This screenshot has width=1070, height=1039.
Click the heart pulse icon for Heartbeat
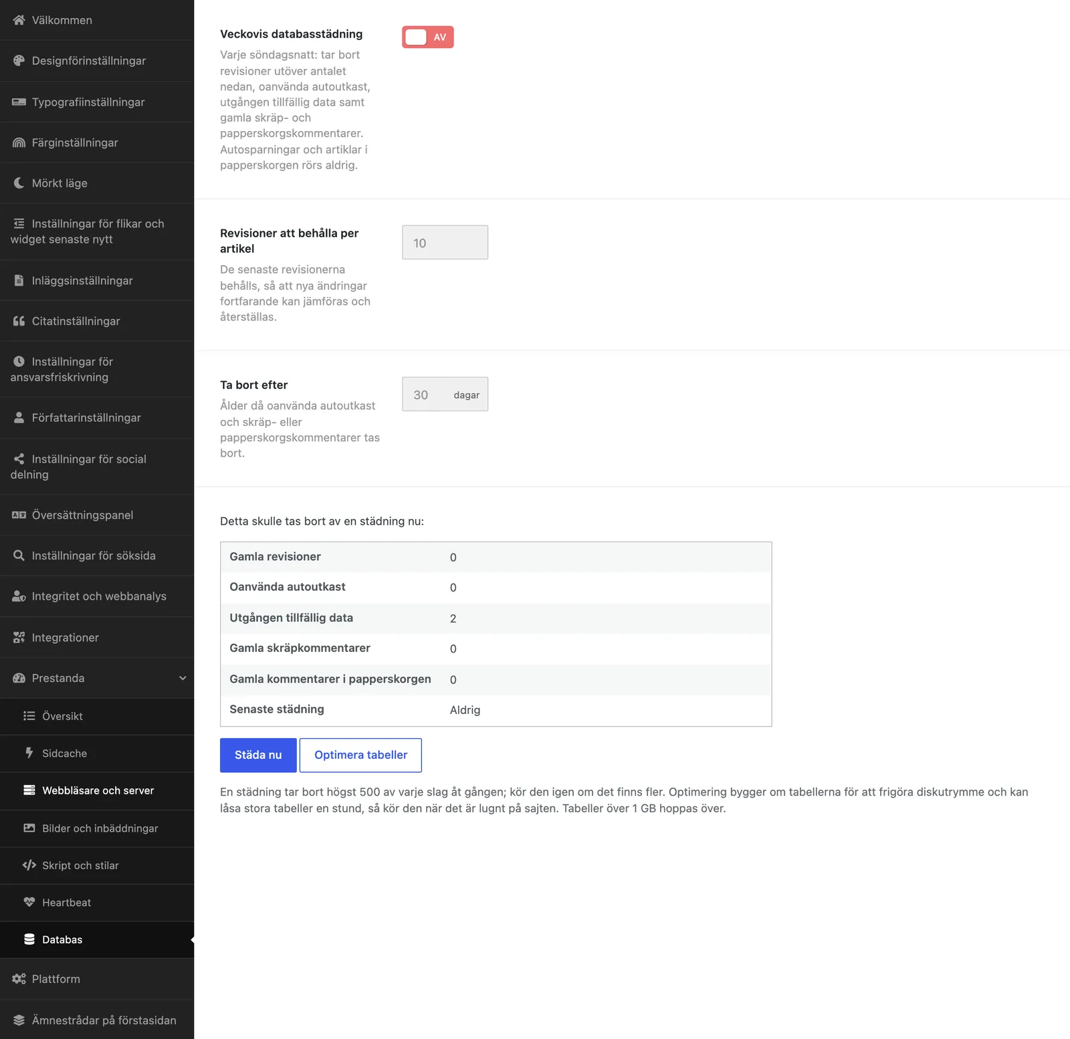point(29,902)
